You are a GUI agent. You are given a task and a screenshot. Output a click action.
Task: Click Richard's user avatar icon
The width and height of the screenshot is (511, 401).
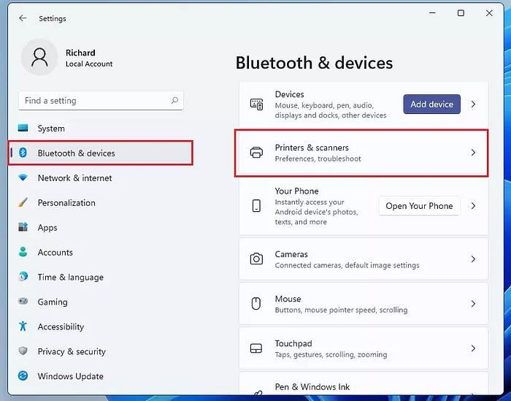[x=39, y=58]
